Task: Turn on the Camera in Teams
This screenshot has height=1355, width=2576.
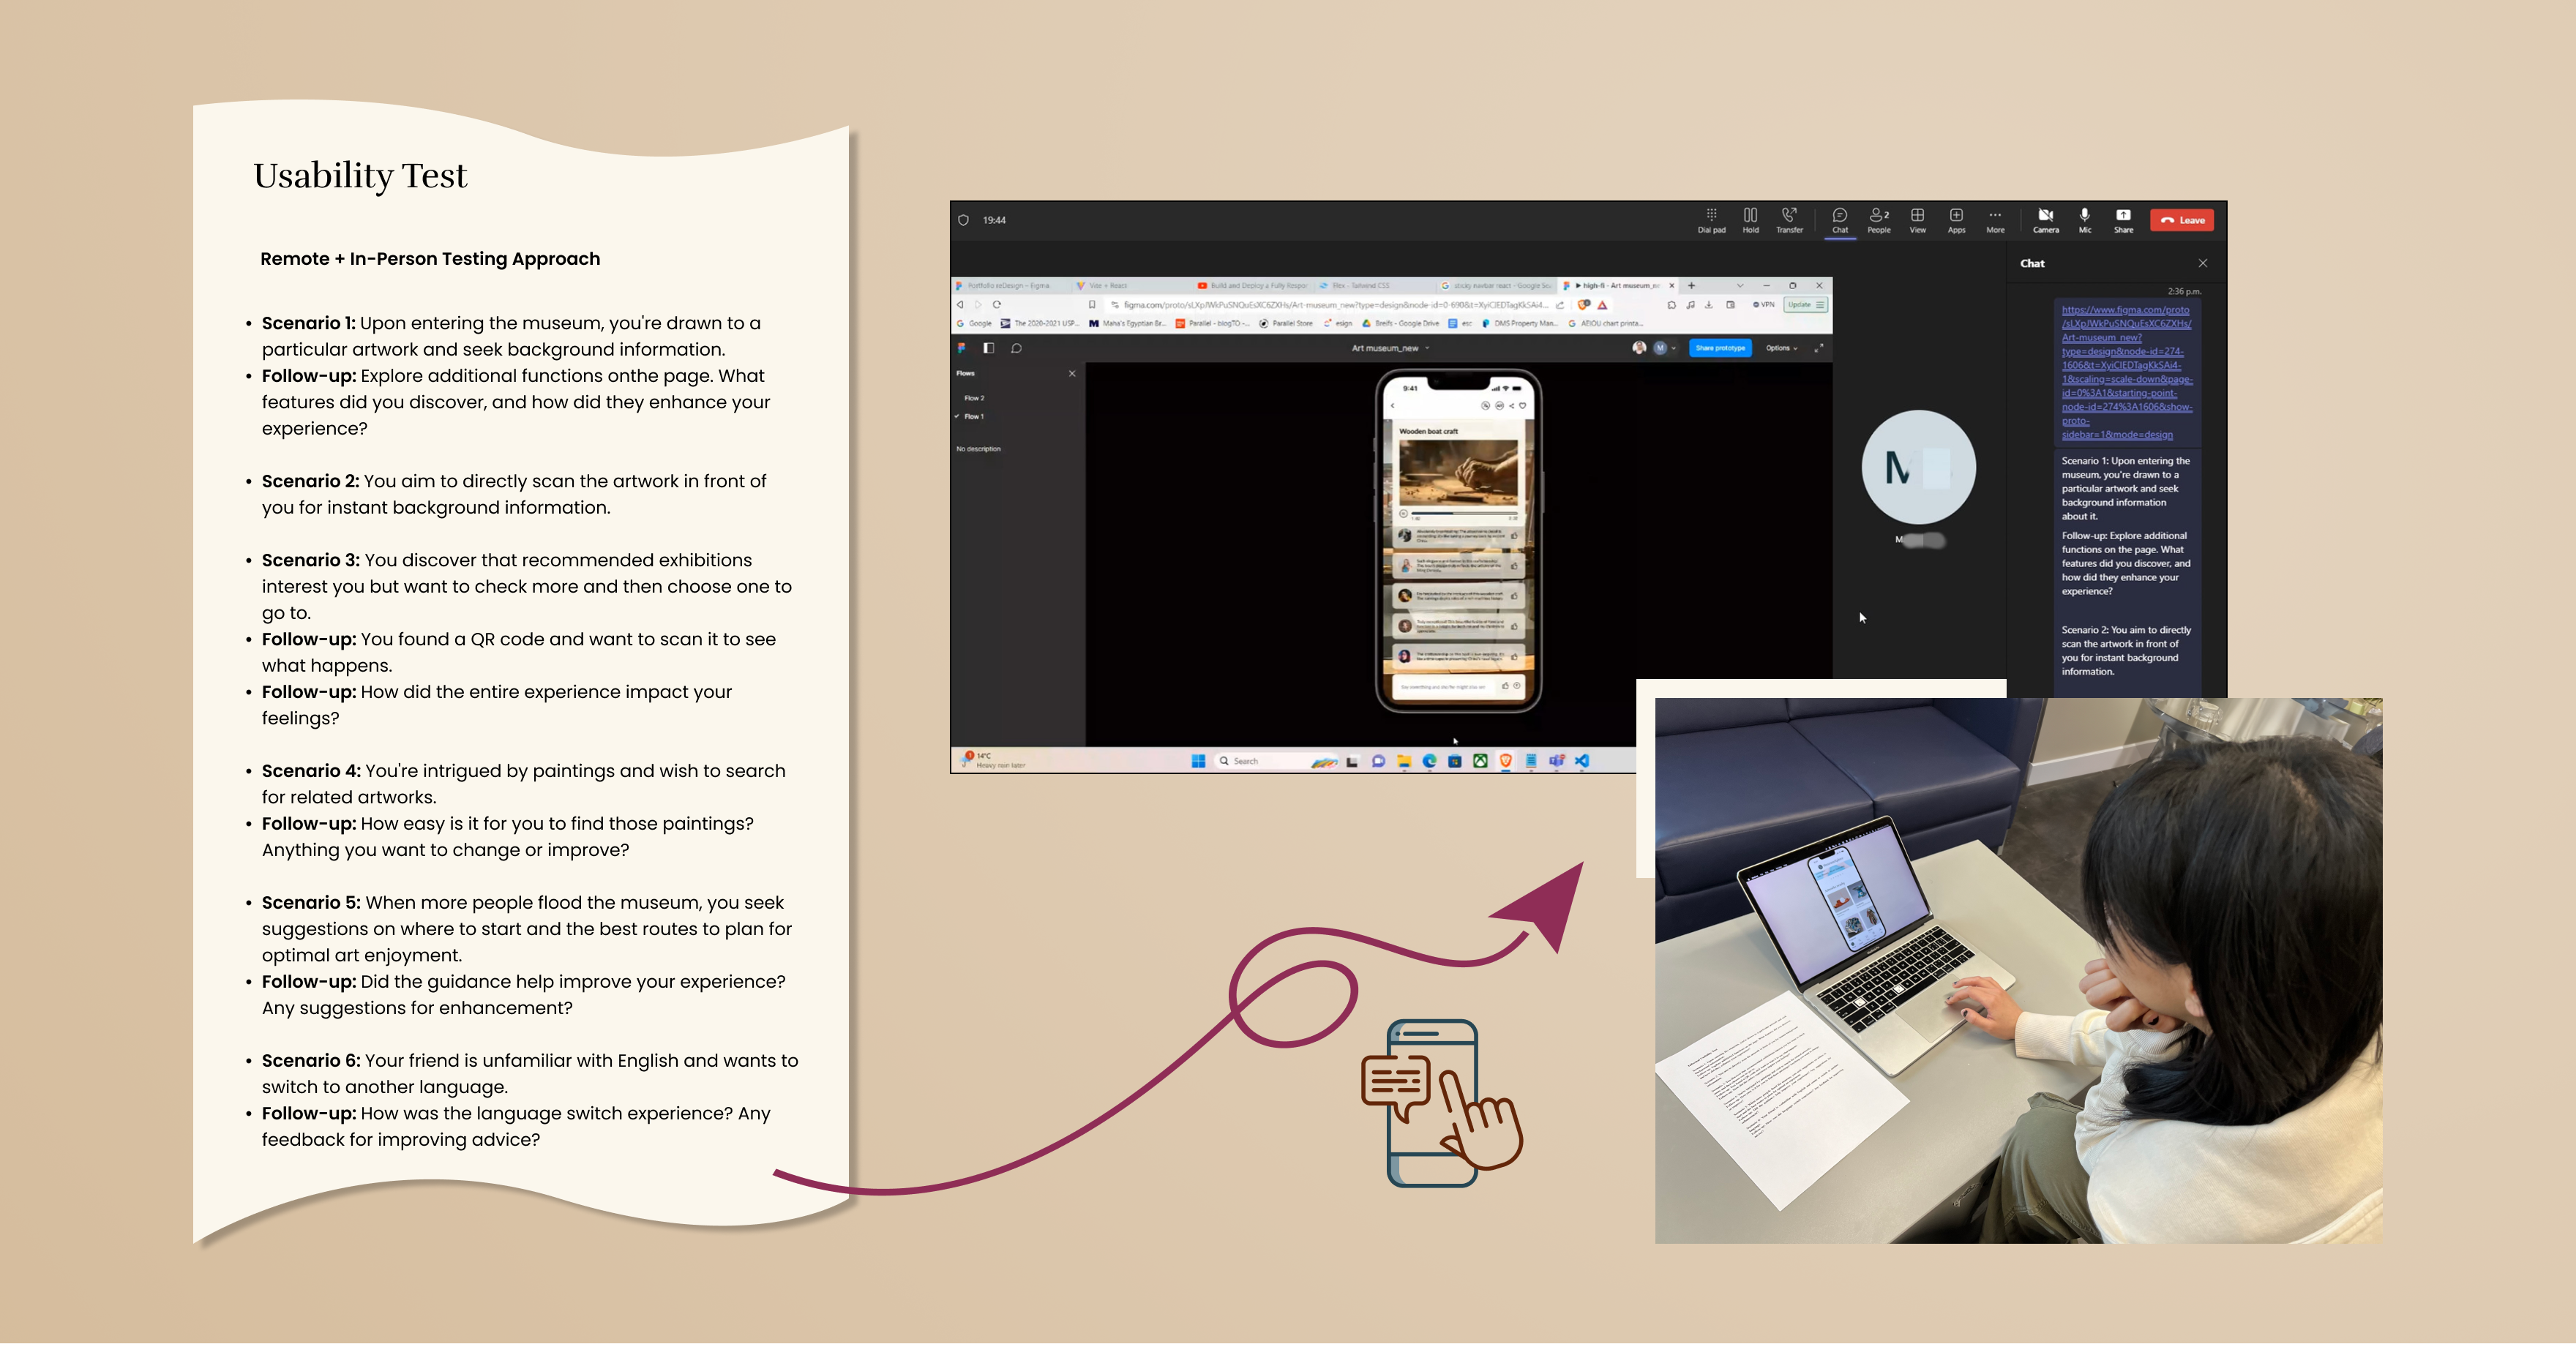Action: (2046, 220)
